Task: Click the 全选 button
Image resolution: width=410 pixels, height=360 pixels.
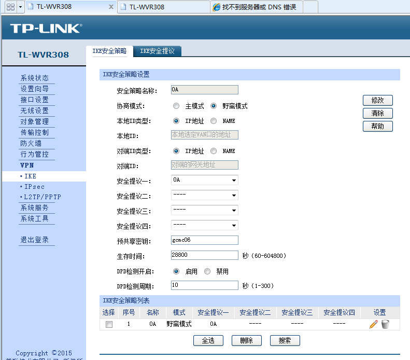Action: pos(208,341)
